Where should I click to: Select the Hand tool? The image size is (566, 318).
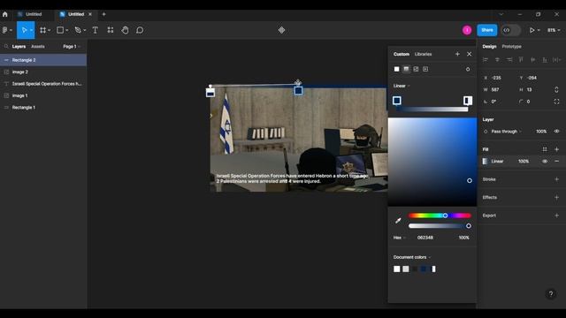(125, 30)
